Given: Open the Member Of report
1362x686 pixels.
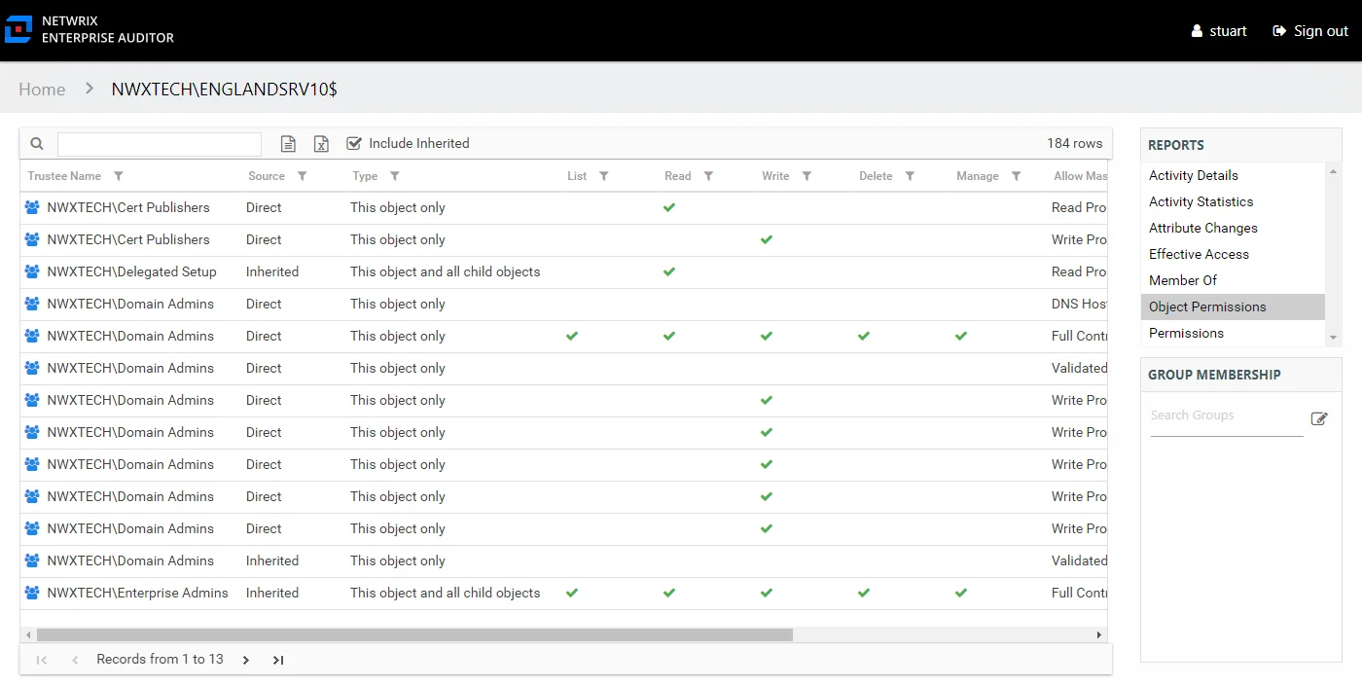Looking at the screenshot, I should (1183, 280).
